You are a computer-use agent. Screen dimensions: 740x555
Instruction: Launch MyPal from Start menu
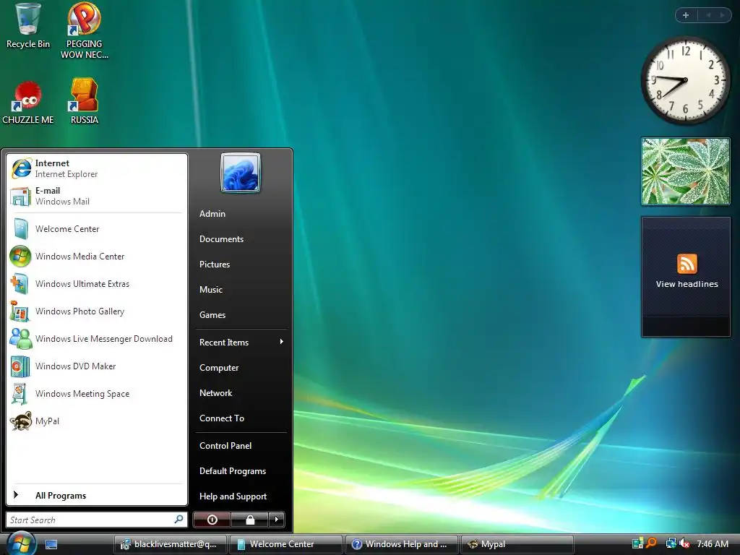(x=96, y=421)
